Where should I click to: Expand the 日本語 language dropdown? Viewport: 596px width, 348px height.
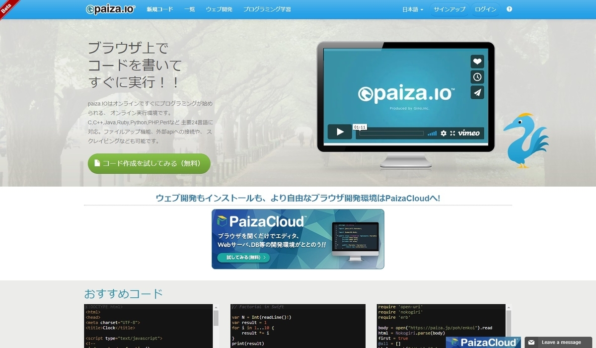(413, 9)
